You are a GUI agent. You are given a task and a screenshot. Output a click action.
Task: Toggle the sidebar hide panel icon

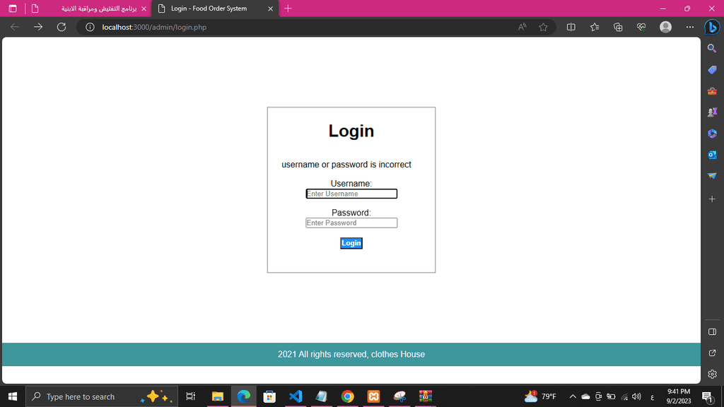pos(713,332)
